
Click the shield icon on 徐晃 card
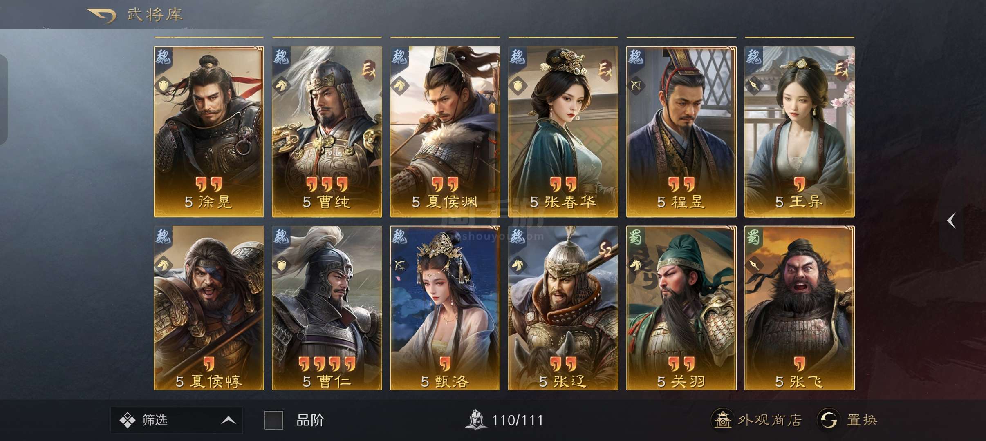coord(164,86)
